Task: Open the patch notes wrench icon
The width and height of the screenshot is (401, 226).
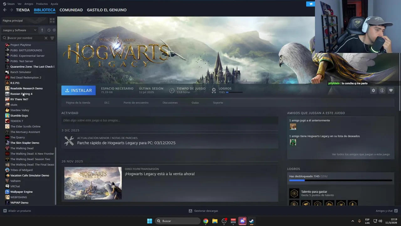Action: [69, 141]
